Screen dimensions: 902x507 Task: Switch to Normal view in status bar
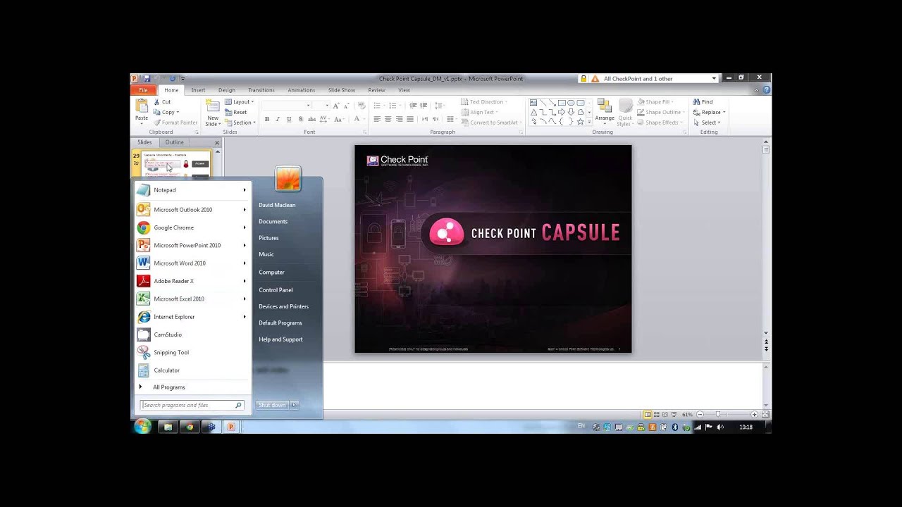[648, 415]
